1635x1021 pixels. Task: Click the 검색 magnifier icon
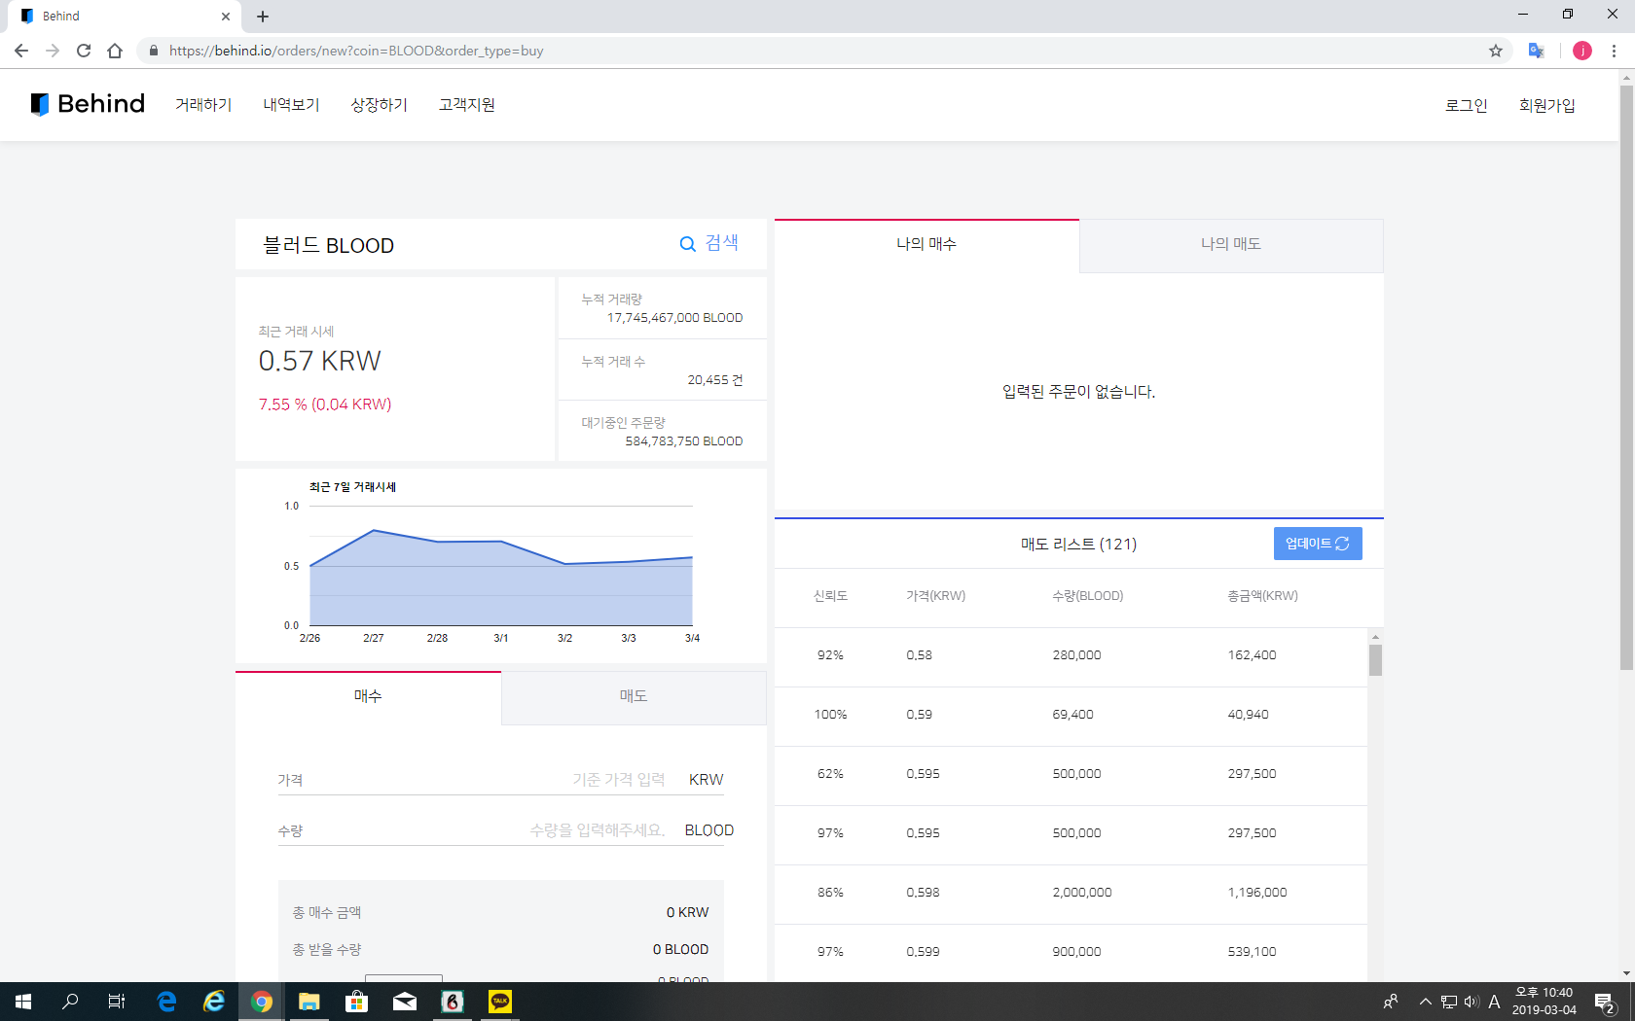click(686, 244)
